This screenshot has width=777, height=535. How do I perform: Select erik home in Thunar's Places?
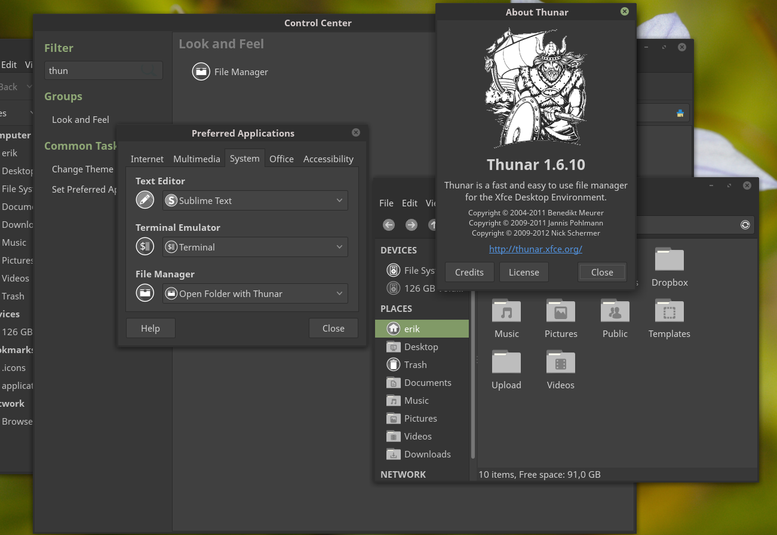click(422, 329)
